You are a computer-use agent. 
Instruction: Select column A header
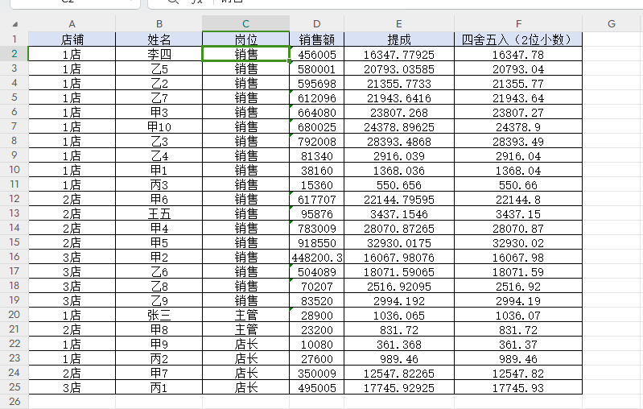(72, 24)
